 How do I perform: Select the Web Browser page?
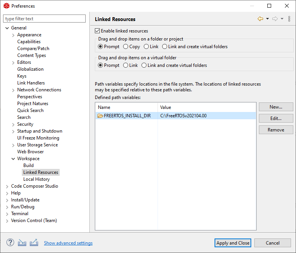(x=30, y=152)
